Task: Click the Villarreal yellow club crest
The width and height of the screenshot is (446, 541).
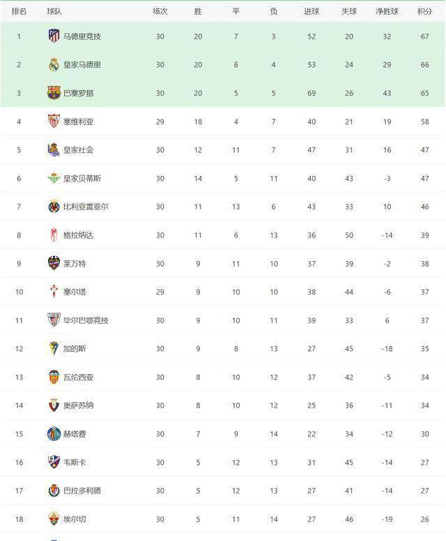Action: [54, 207]
